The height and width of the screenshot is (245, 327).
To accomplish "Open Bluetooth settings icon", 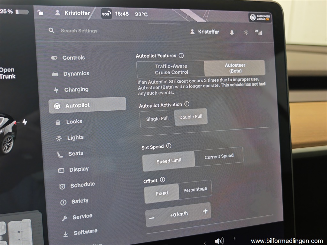I will [246, 32].
